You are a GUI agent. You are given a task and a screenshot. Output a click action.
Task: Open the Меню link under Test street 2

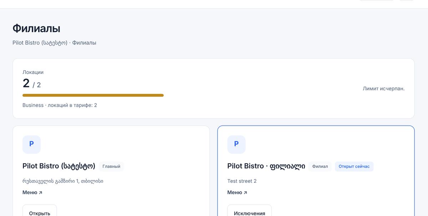click(x=237, y=192)
